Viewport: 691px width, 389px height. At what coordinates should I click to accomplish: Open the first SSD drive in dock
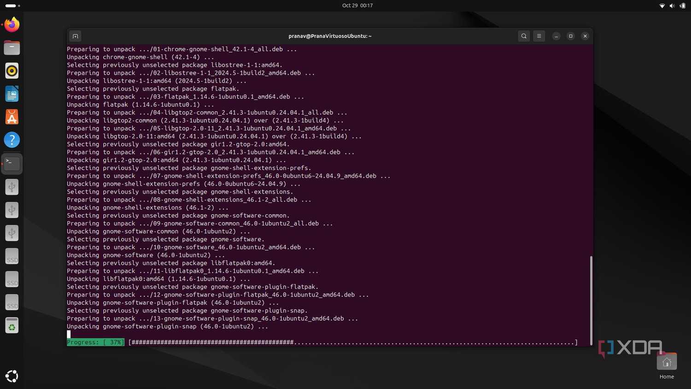[12, 256]
